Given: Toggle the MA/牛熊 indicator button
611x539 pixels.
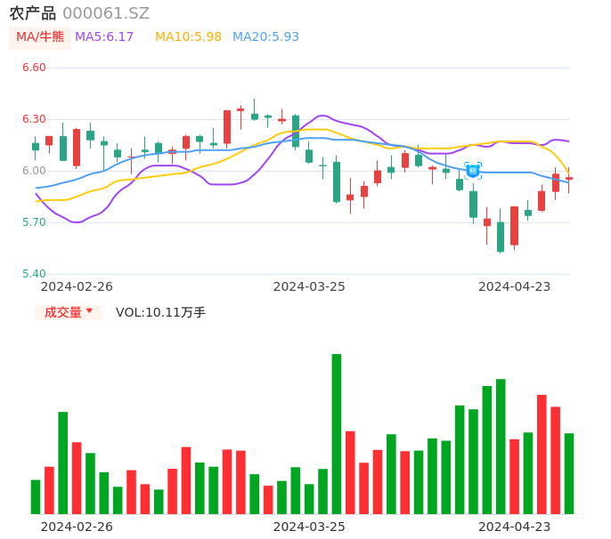Looking at the screenshot, I should (x=39, y=37).
